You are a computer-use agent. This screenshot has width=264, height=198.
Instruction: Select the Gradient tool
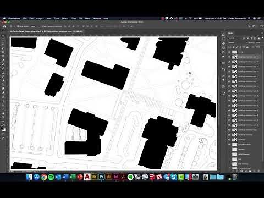(x=3, y=84)
